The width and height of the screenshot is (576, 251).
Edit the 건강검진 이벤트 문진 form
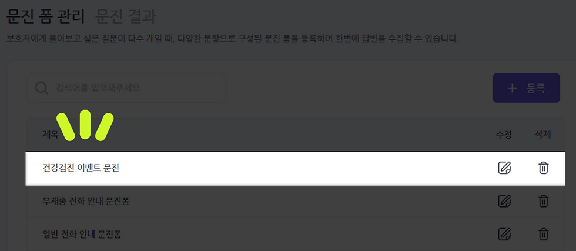coord(504,168)
